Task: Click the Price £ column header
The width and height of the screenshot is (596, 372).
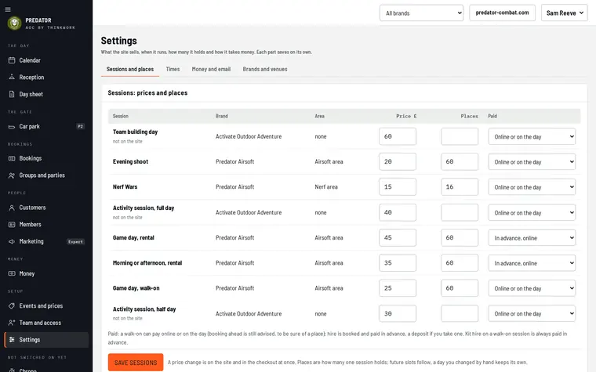Action: click(x=406, y=116)
